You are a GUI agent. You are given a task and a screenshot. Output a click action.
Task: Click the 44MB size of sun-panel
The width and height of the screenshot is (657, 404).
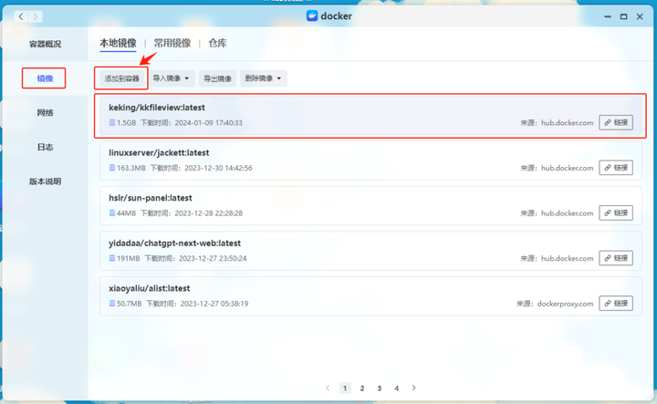[127, 213]
